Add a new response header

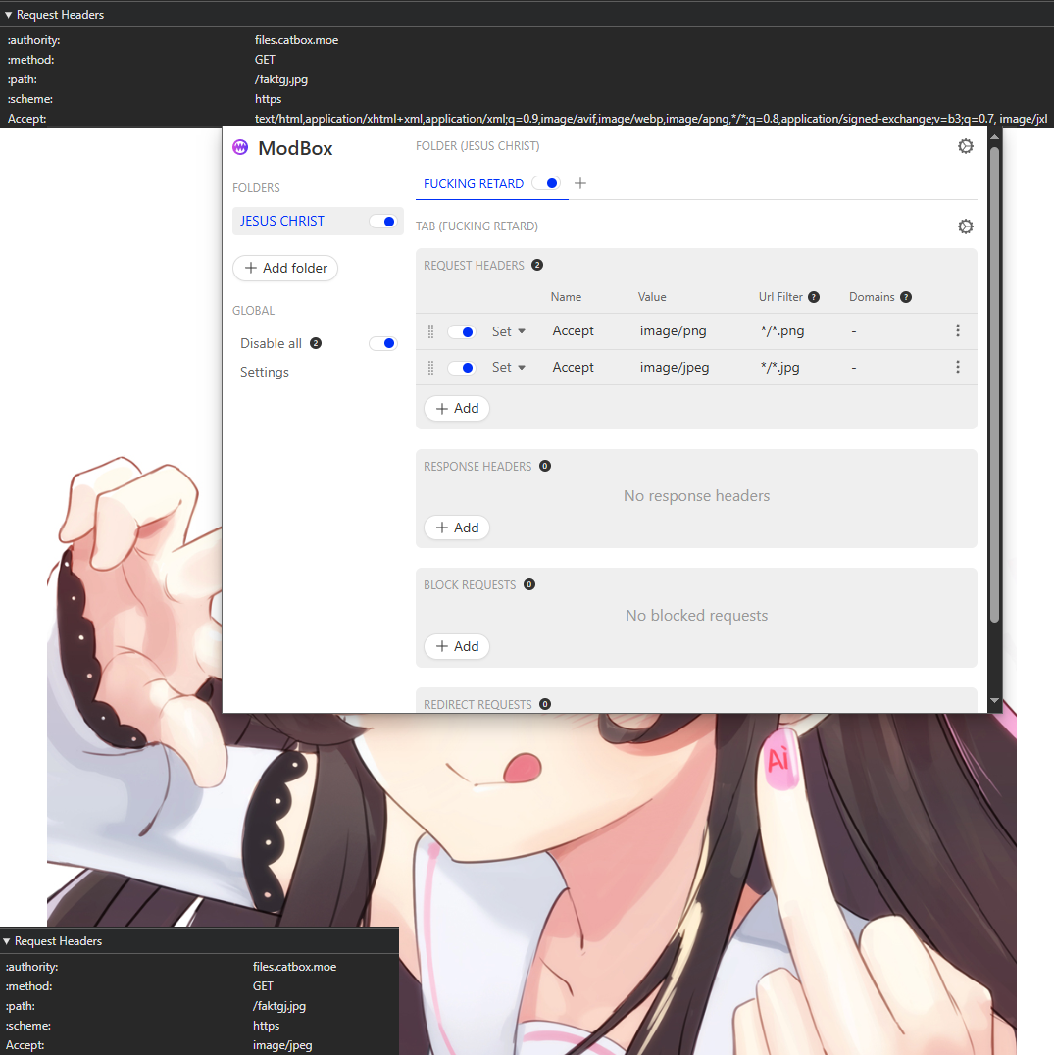coord(457,527)
